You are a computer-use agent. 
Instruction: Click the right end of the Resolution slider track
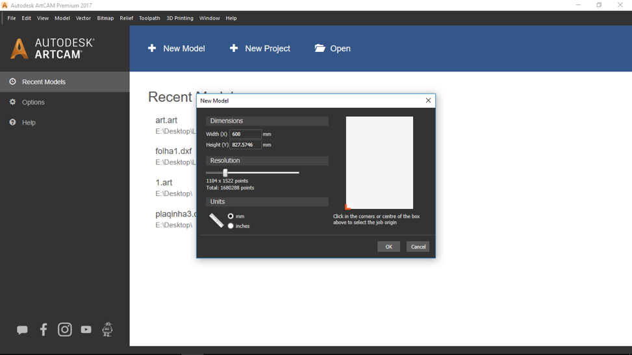click(x=298, y=173)
